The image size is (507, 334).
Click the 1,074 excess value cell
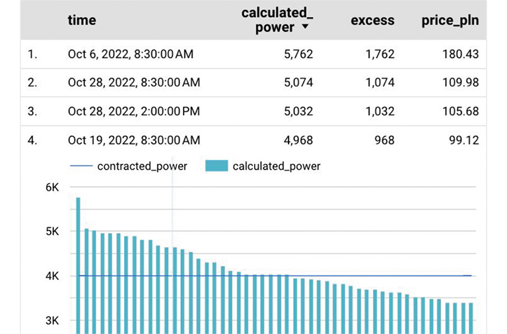tap(379, 83)
